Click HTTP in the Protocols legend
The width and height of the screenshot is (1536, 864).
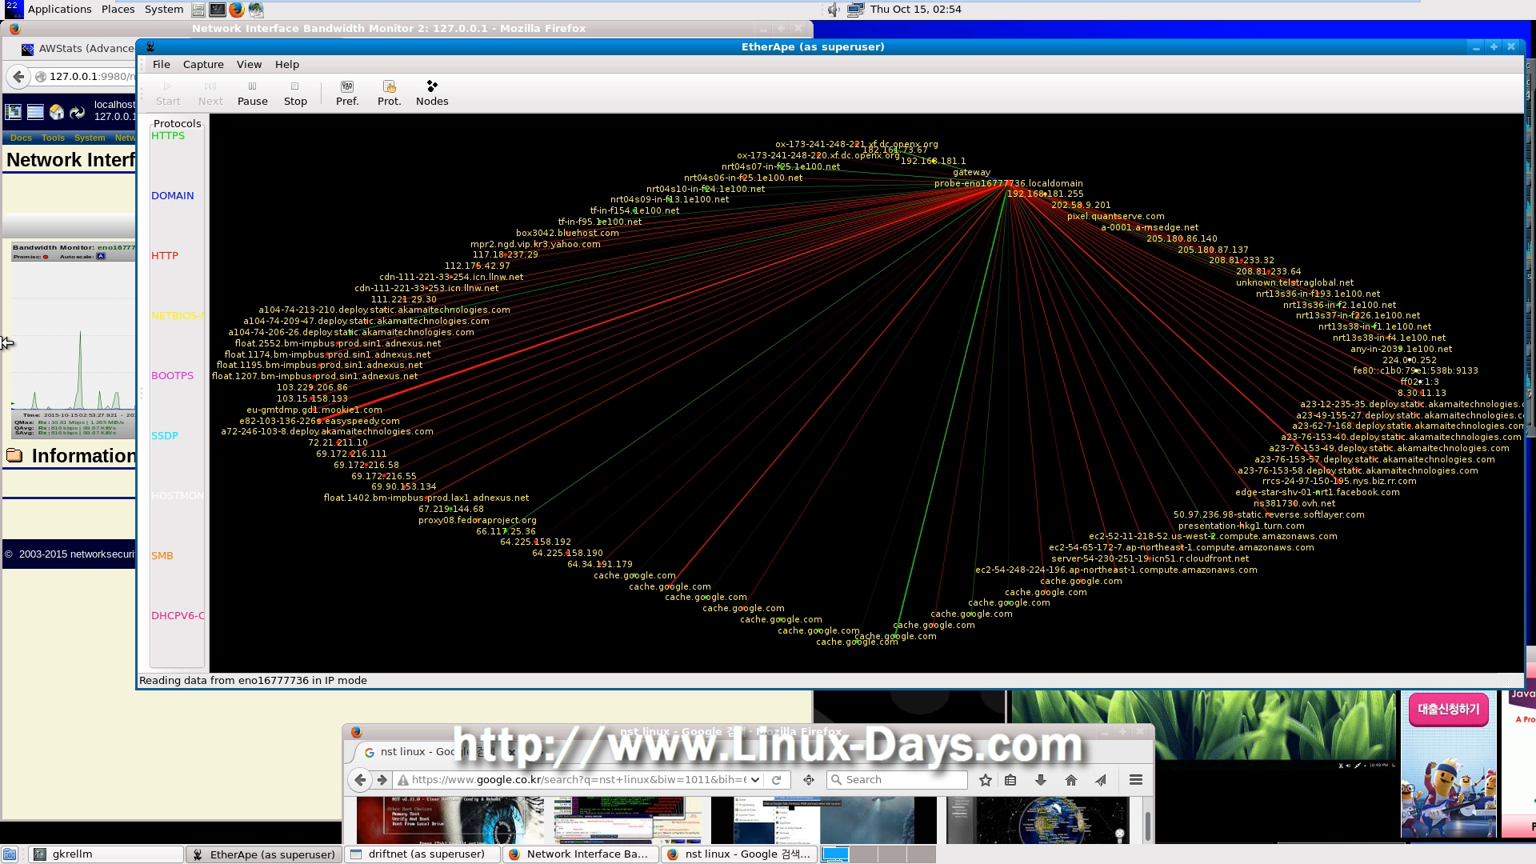164,255
